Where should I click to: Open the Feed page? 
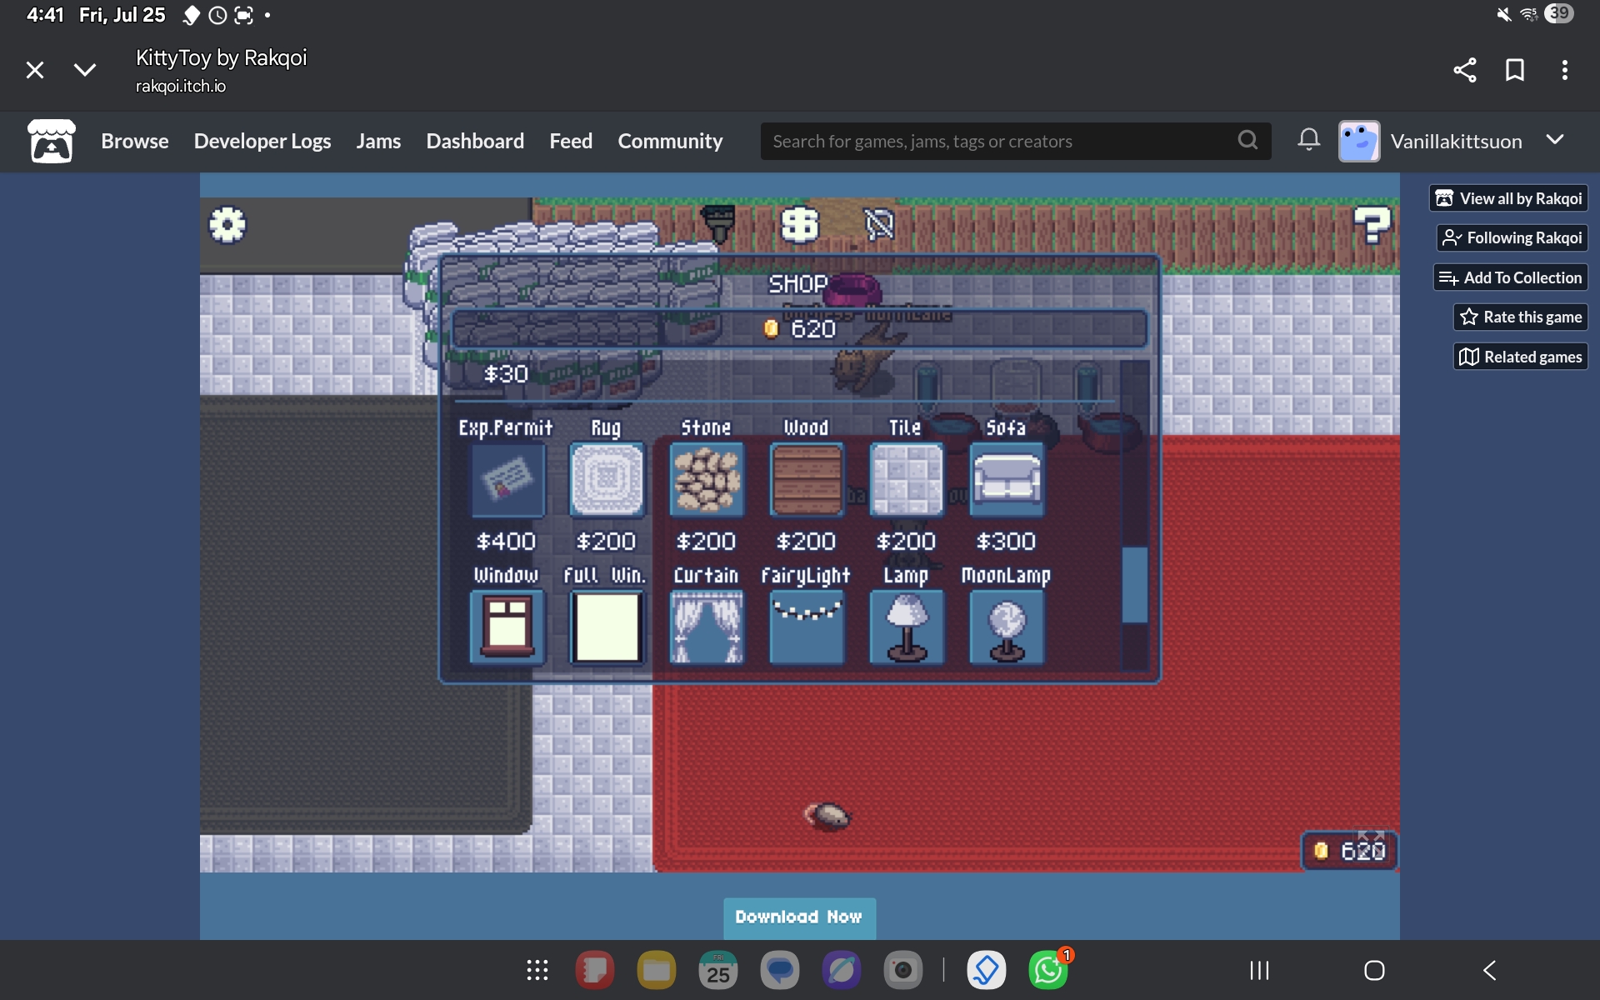(x=571, y=141)
